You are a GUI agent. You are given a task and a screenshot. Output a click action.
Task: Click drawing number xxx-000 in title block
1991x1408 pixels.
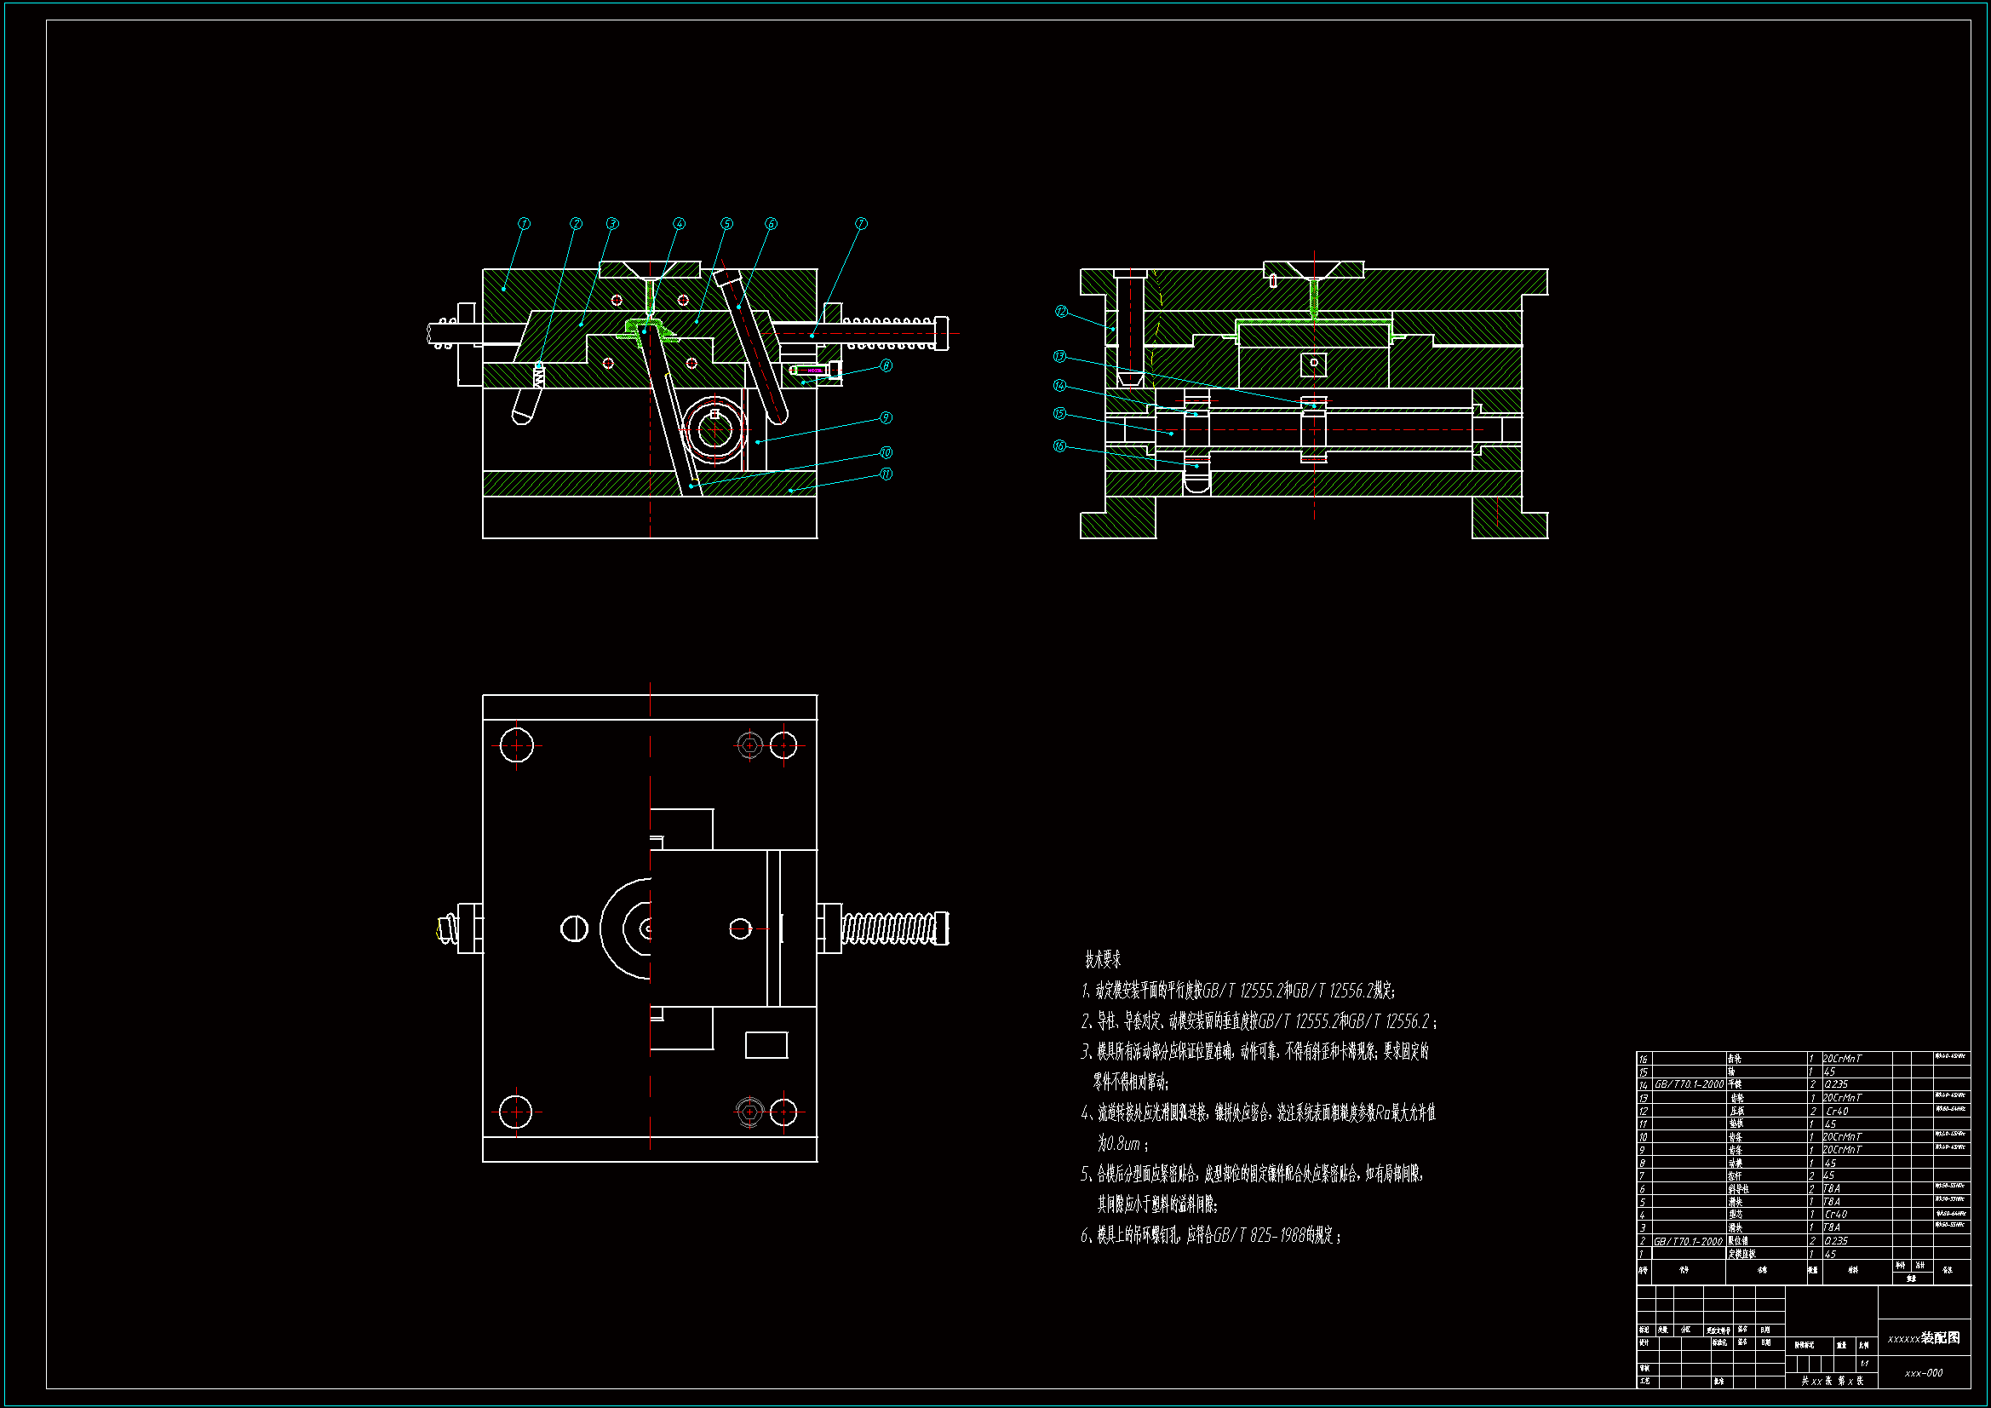1924,1373
